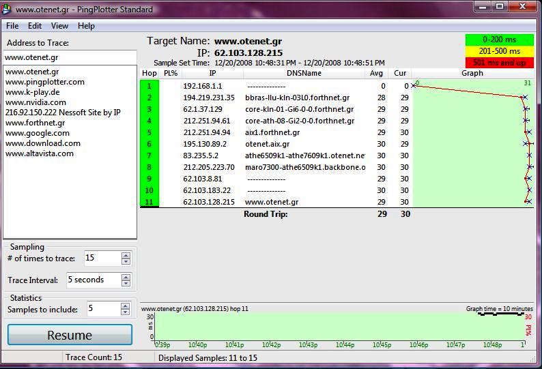The height and width of the screenshot is (369, 542).
Task: Select www.download.com in the address list
Action: pyautogui.click(x=43, y=143)
